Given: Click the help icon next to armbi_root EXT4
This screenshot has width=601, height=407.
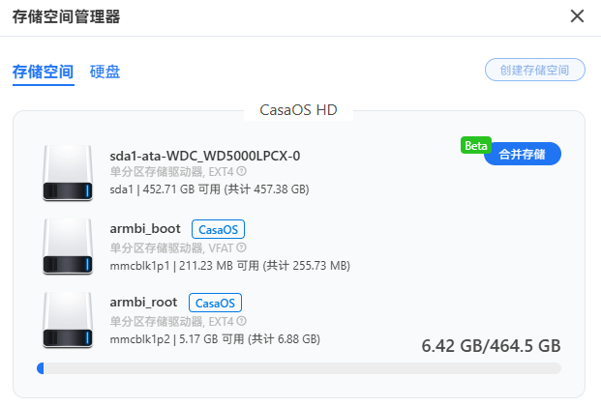Looking at the screenshot, I should tap(241, 321).
